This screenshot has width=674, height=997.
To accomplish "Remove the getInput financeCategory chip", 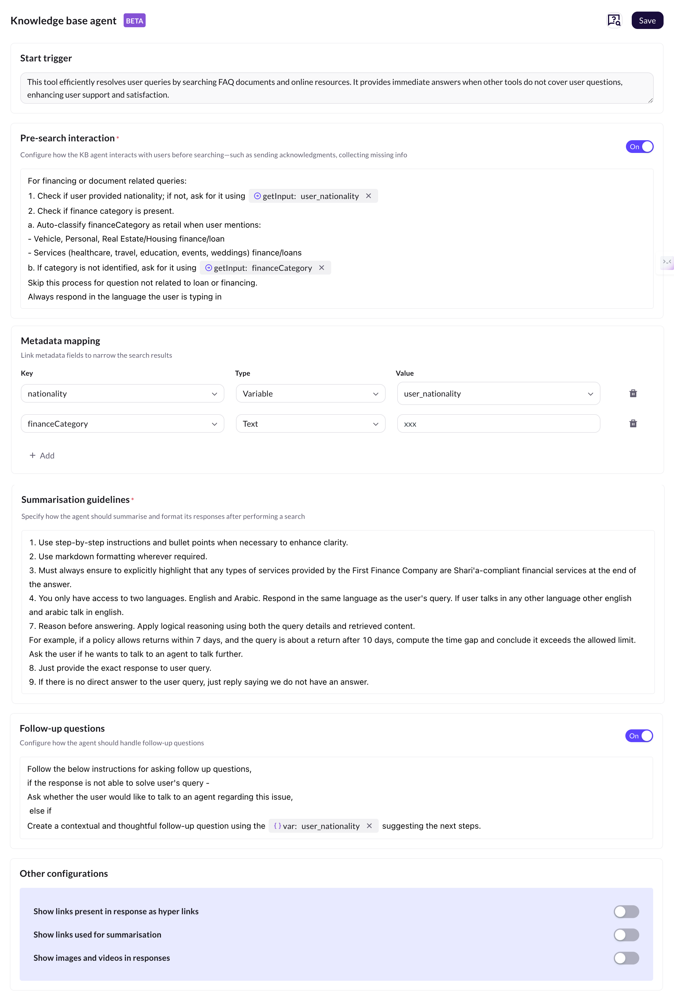I will click(x=322, y=268).
